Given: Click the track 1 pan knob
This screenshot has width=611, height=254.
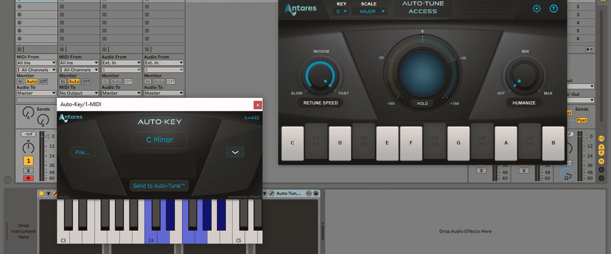Looking at the screenshot, I should pyautogui.click(x=28, y=147).
